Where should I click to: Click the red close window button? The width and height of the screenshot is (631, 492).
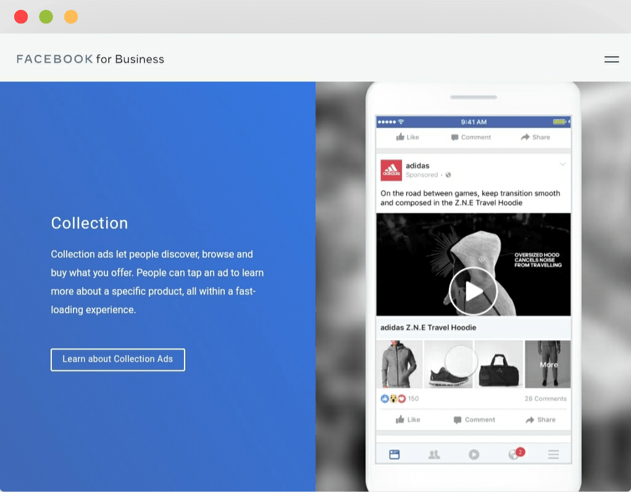coord(21,17)
